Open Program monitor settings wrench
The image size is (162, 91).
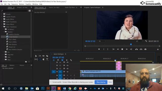pyautogui.click(x=146, y=41)
